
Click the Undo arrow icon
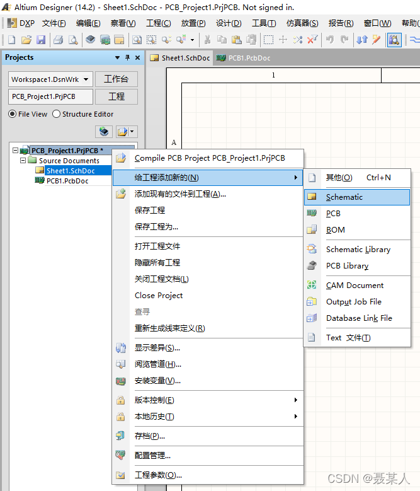click(329, 40)
